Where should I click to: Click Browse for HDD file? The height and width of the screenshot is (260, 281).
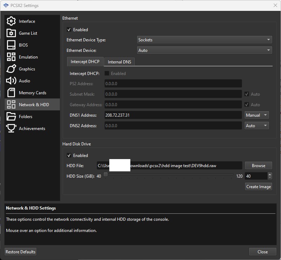click(x=259, y=166)
